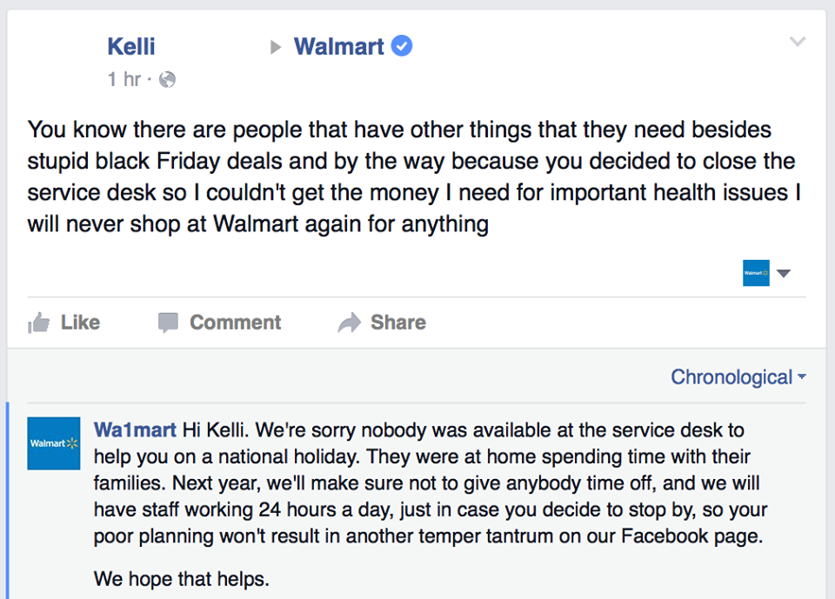The image size is (835, 599).
Task: Open the Wa1mart commenter profile picture
Action: pos(54,443)
